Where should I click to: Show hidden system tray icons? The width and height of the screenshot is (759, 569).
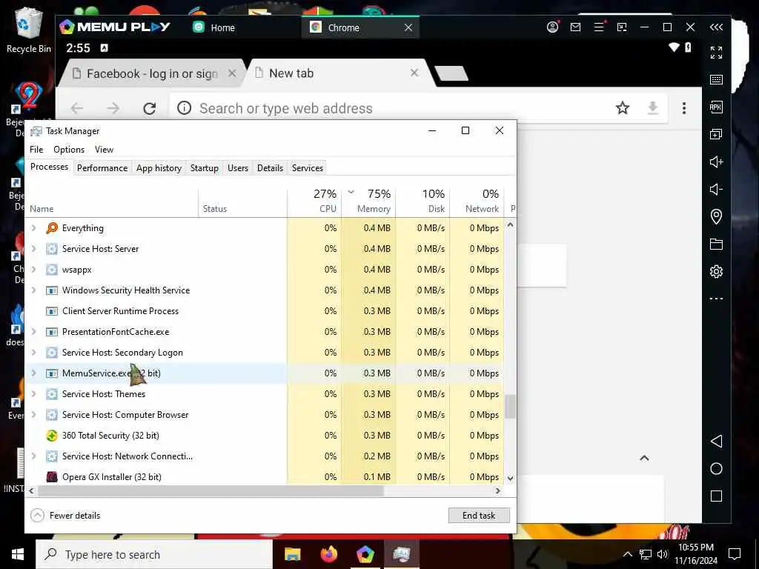tap(627, 554)
